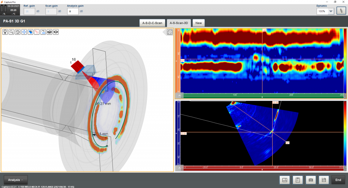Click the light bulb icon in 3D toolbar
The height and width of the screenshot is (188, 348).
point(5,32)
